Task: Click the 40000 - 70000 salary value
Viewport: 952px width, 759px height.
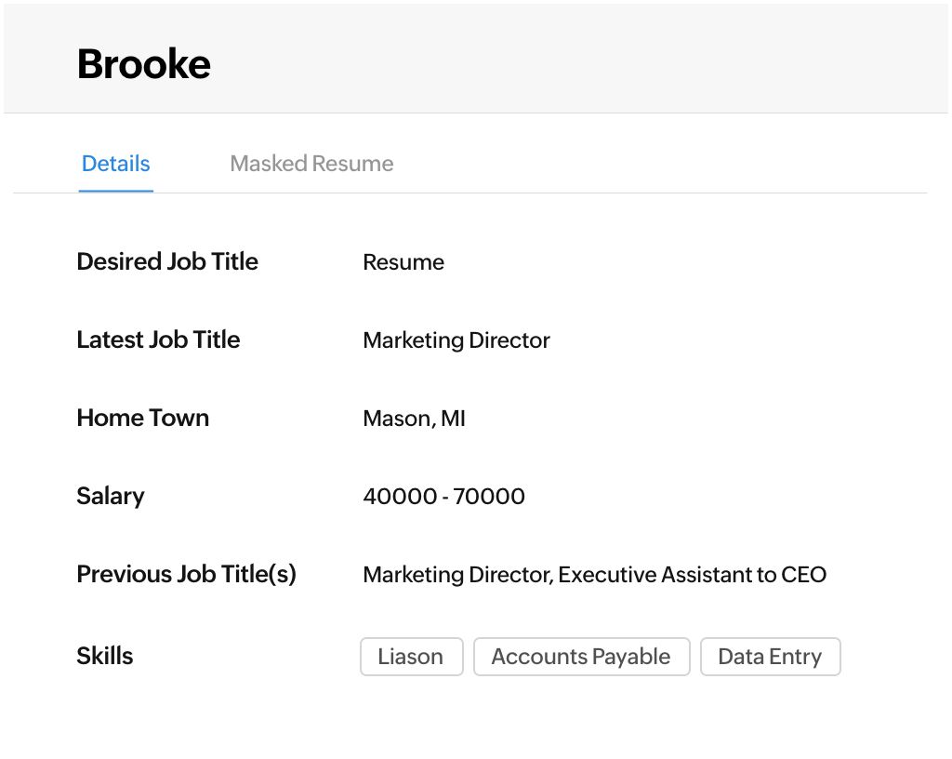Action: tap(443, 497)
